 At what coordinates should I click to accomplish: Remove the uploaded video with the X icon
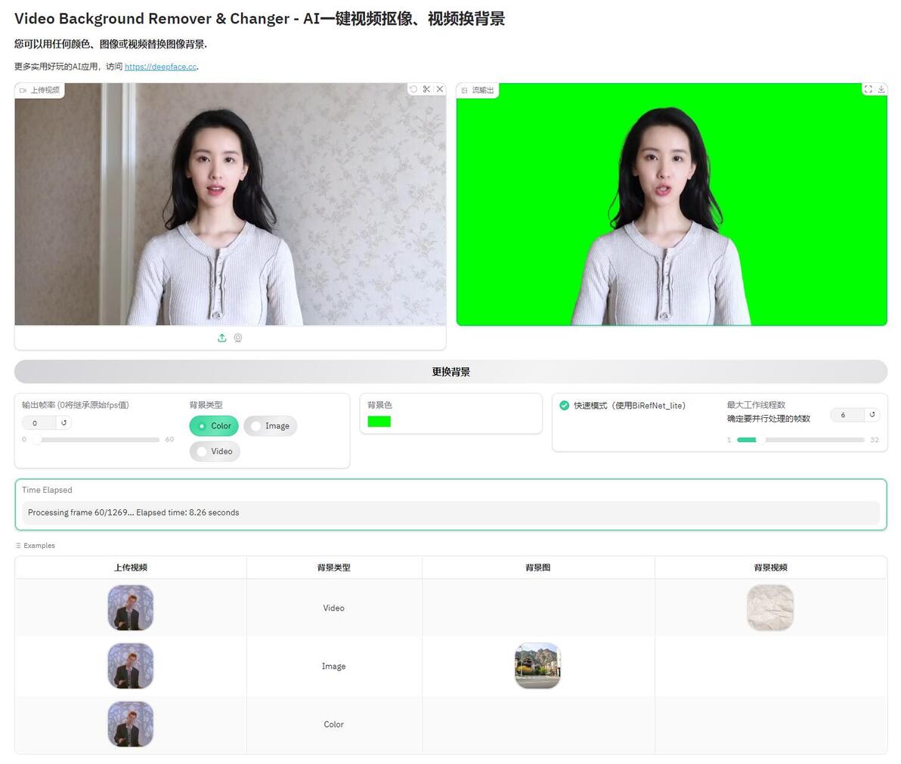[440, 89]
